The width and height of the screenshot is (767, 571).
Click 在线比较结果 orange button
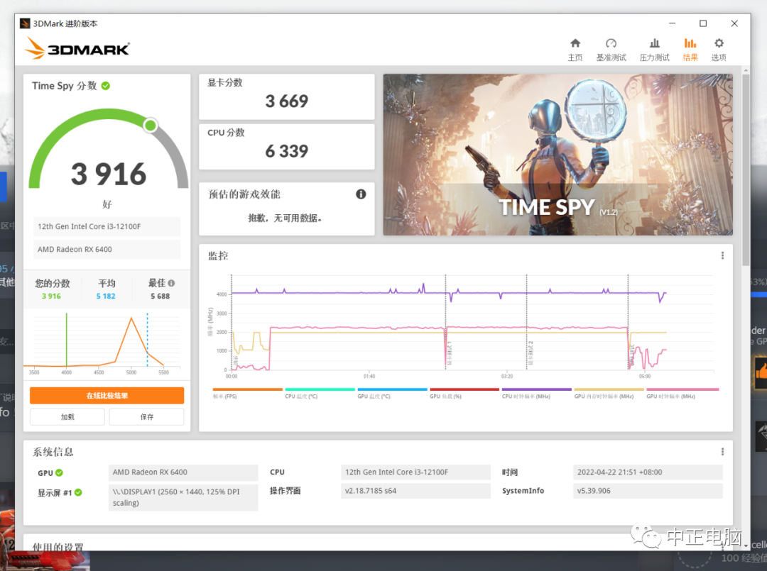pos(107,396)
